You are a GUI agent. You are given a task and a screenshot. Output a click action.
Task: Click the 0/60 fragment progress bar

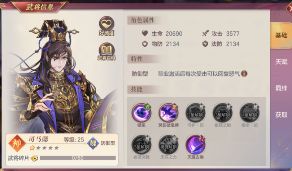point(78,158)
